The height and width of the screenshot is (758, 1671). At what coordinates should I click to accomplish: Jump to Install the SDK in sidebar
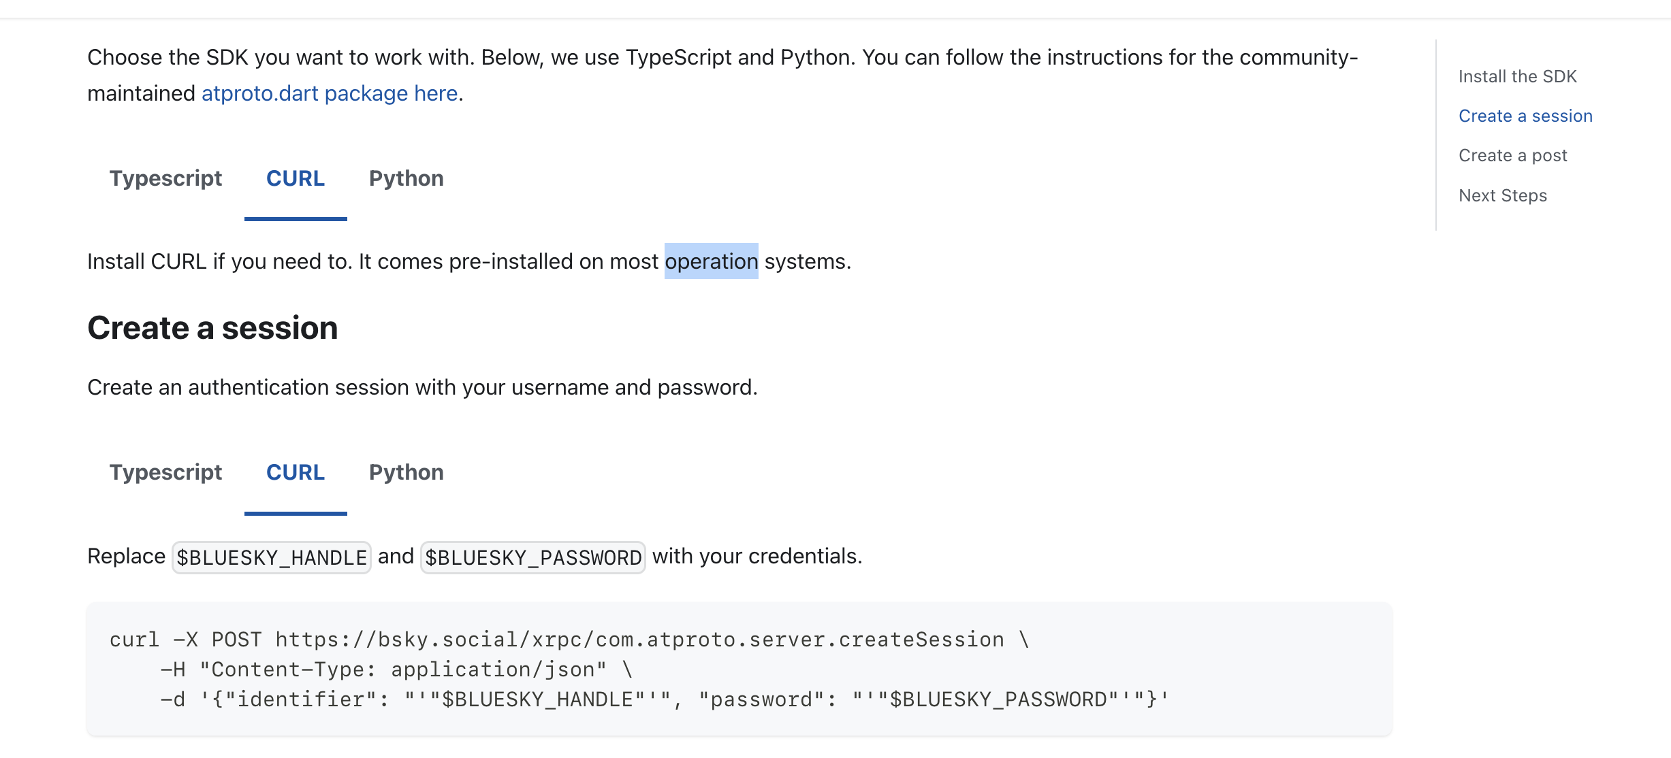1517,76
